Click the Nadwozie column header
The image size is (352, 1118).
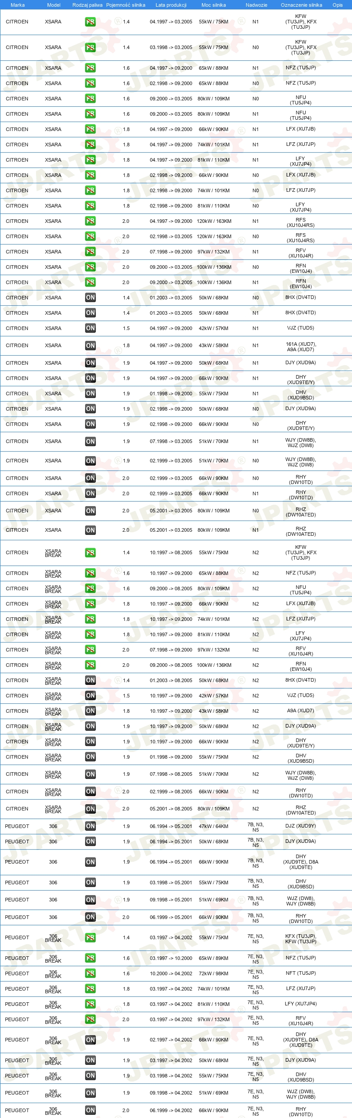pos(257,5)
